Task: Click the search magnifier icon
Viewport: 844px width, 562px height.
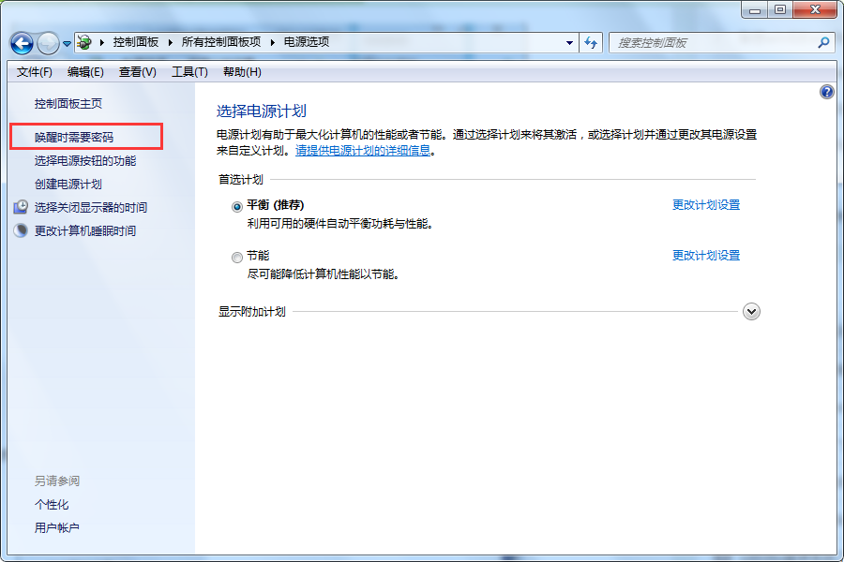Action: tap(823, 42)
